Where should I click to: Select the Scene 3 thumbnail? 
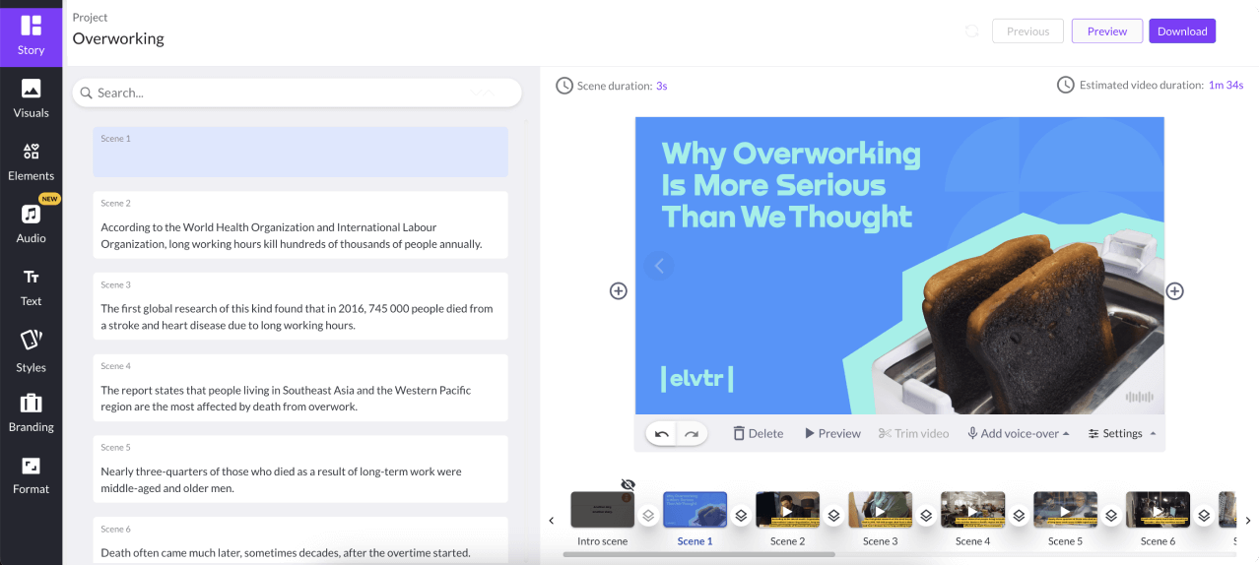(880, 511)
